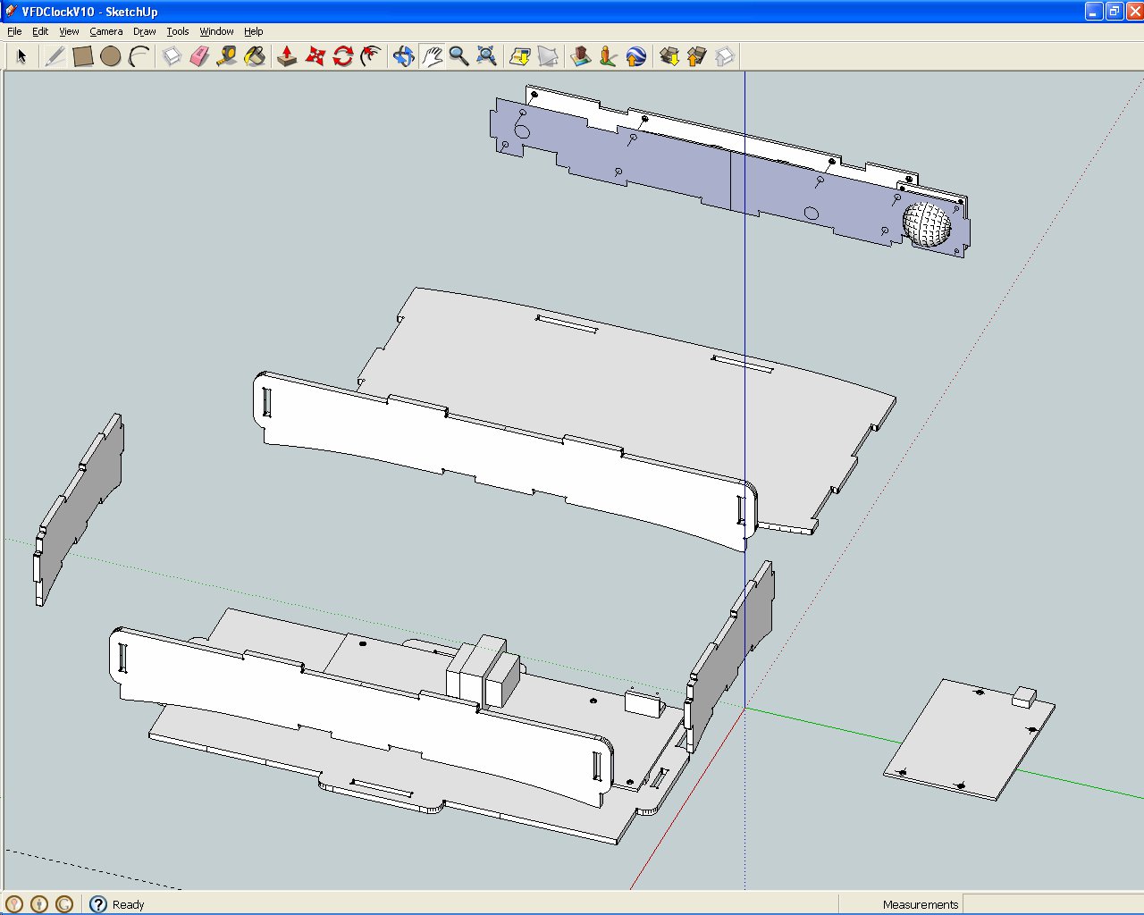The height and width of the screenshot is (915, 1144).
Task: Open the Help menu
Action: [x=254, y=31]
